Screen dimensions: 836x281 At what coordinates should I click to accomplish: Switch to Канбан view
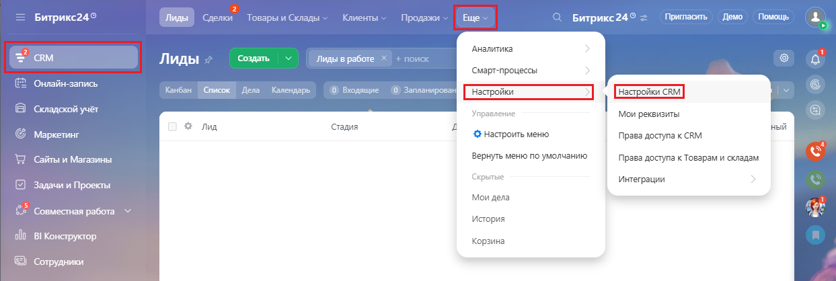pos(179,89)
